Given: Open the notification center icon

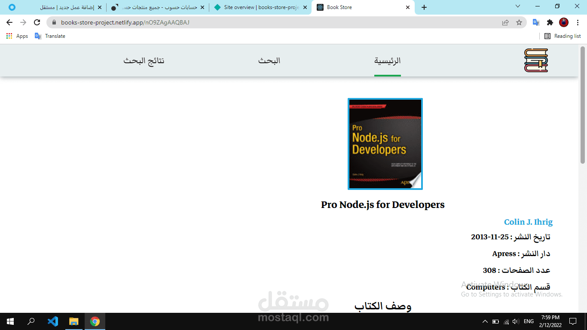Looking at the screenshot, I should click(x=573, y=321).
